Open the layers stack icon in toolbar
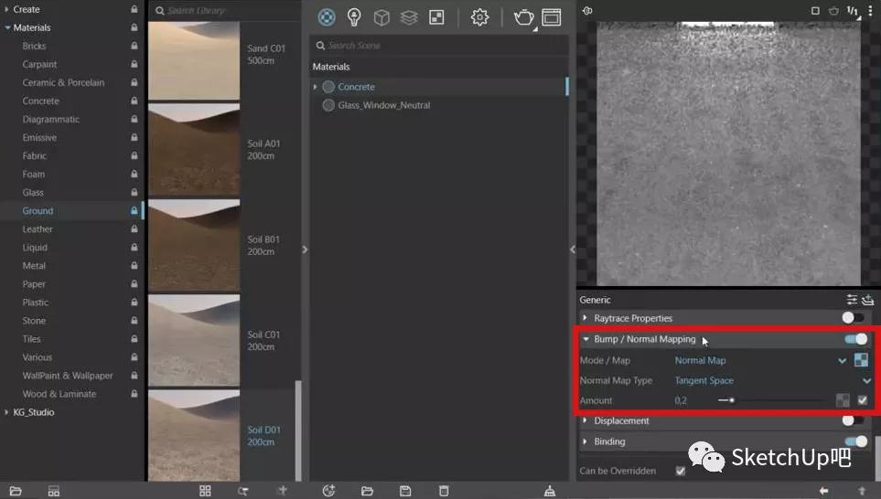Screen dimensions: 881x499 pyautogui.click(x=409, y=17)
